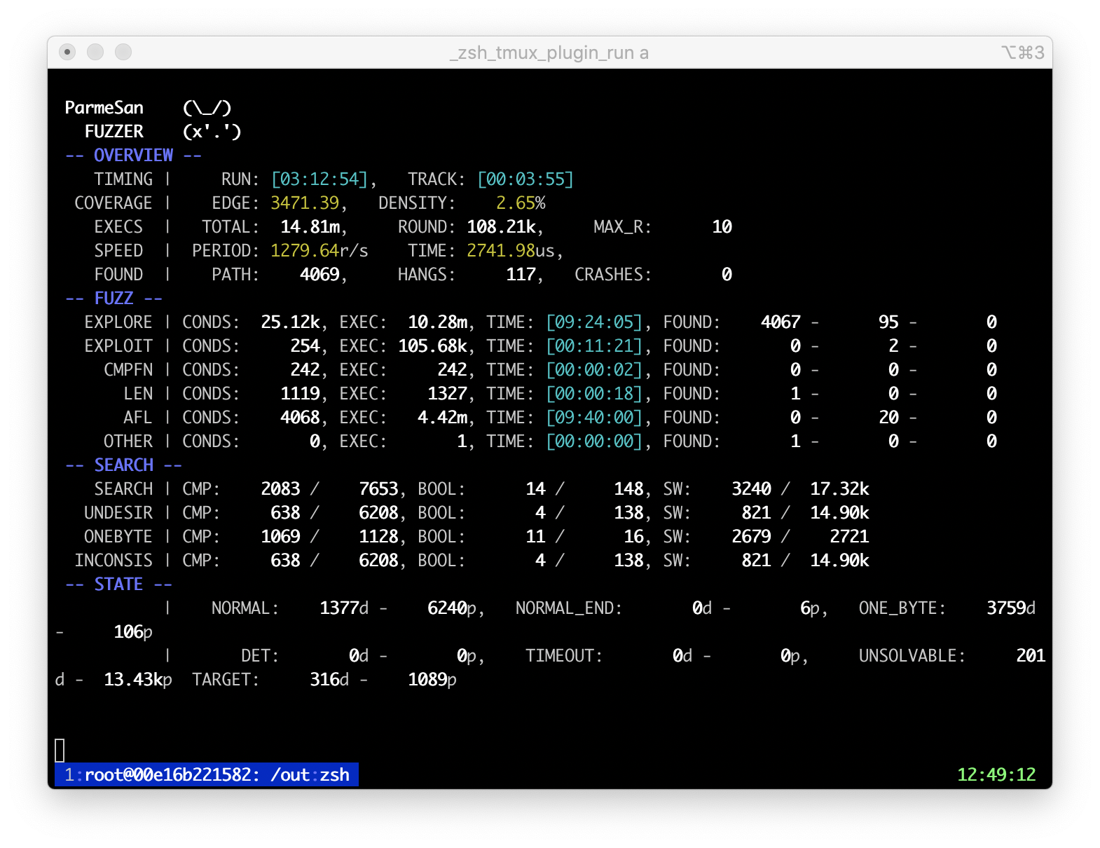Click the UNDESIR row label
Image resolution: width=1100 pixels, height=848 pixels.
[x=118, y=513]
